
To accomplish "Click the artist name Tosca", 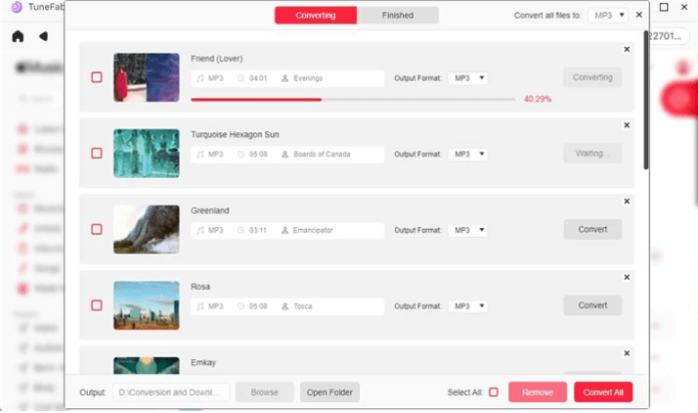I will [303, 306].
